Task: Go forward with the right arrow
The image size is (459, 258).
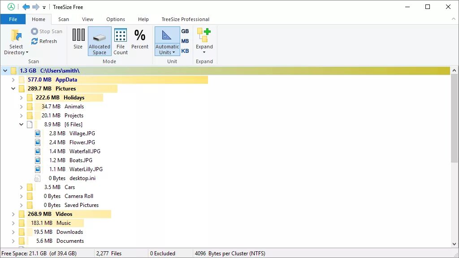Action: click(x=36, y=7)
